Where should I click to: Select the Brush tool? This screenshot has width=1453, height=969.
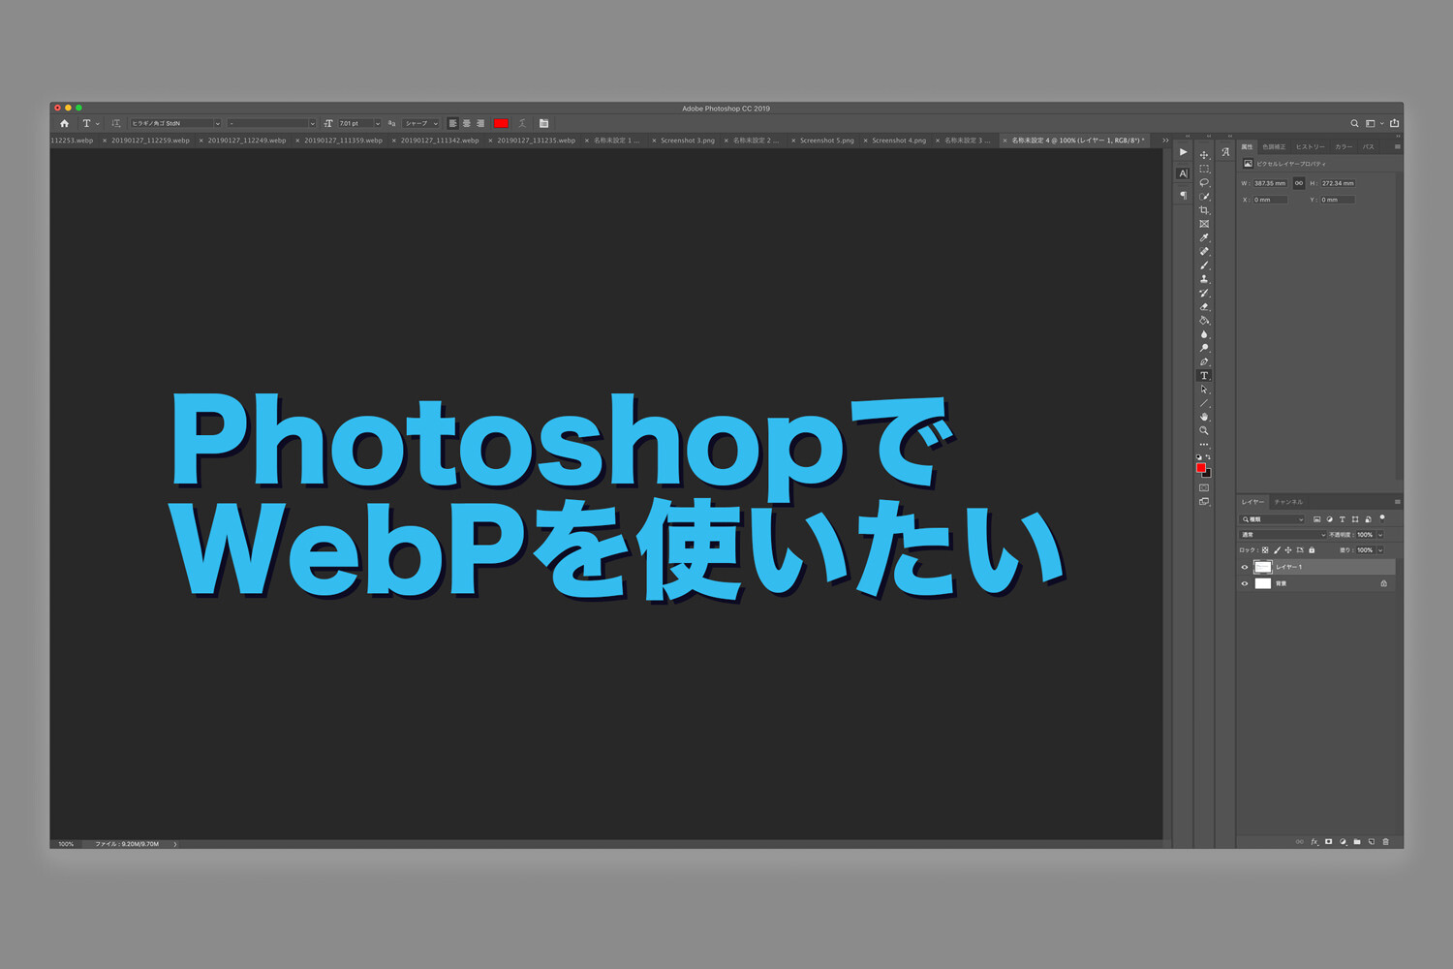click(x=1204, y=266)
